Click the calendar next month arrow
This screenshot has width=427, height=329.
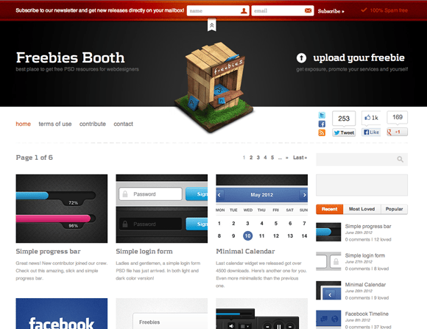pyautogui.click(x=305, y=195)
